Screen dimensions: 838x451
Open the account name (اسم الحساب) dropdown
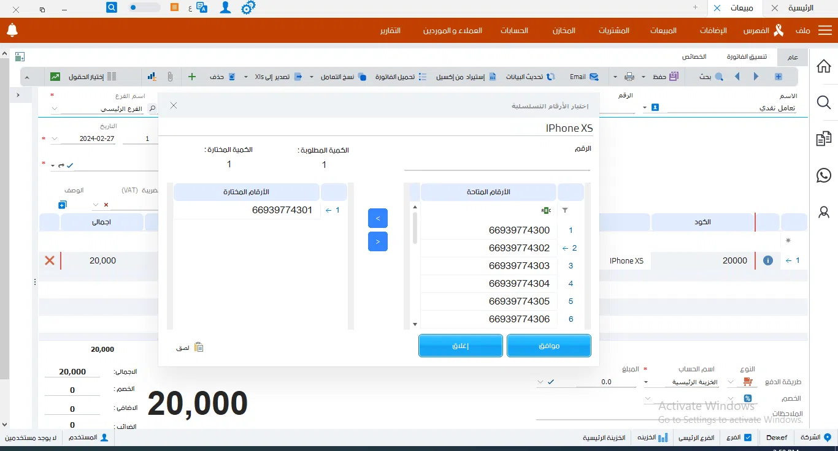[646, 382]
